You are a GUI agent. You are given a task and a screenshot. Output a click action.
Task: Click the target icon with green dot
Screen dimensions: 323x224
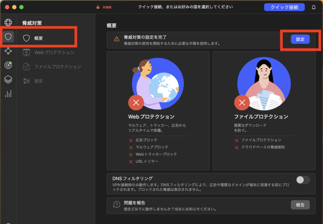click(x=8, y=65)
